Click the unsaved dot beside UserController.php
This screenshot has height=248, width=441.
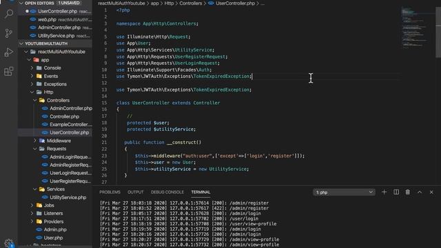pos(27,11)
